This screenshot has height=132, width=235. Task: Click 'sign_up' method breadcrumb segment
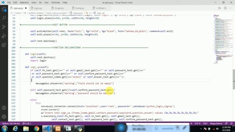point(101,13)
